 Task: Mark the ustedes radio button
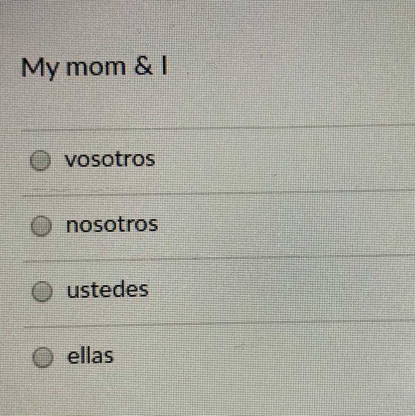(42, 292)
